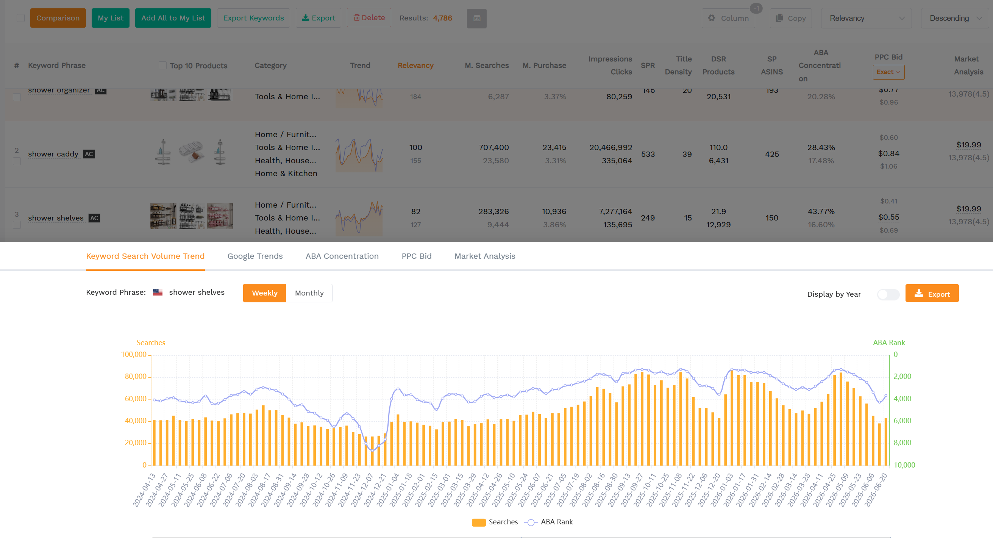
Task: Click the Column gear settings button
Action: (x=728, y=18)
